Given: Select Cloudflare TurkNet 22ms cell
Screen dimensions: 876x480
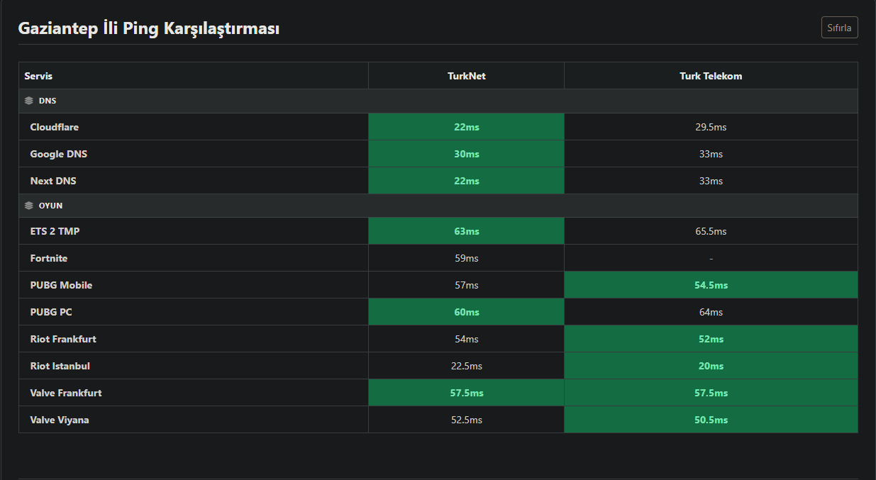Looking at the screenshot, I should [467, 127].
